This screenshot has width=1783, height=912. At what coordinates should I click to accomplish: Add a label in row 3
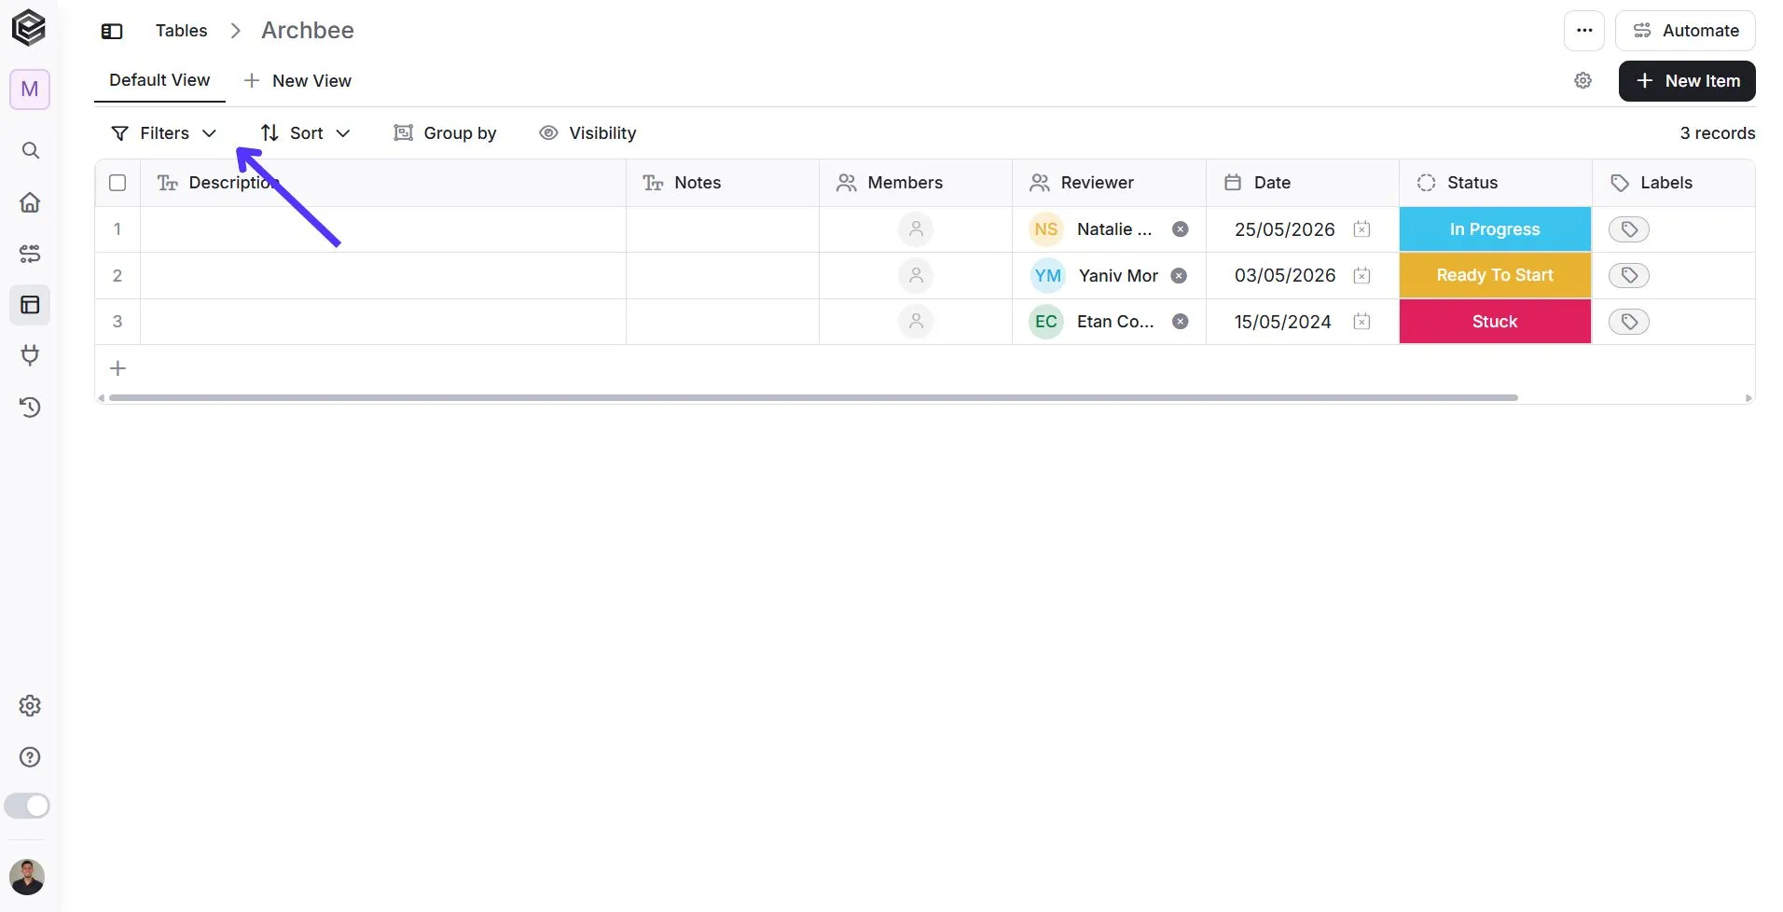click(x=1629, y=322)
